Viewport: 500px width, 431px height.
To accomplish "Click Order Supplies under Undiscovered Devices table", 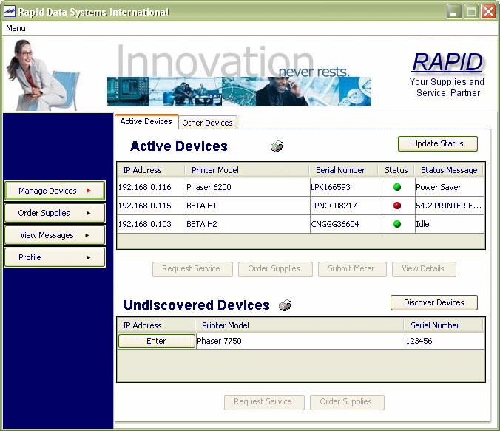I will tap(347, 402).
